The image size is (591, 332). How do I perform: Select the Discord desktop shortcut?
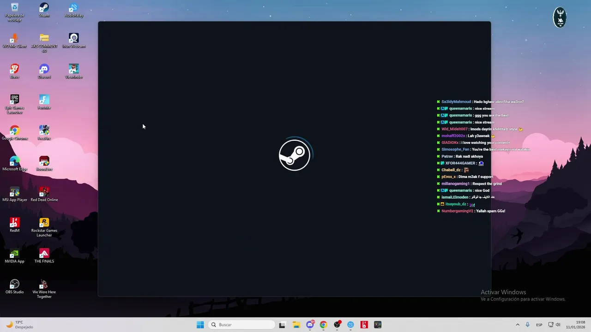[x=44, y=71]
